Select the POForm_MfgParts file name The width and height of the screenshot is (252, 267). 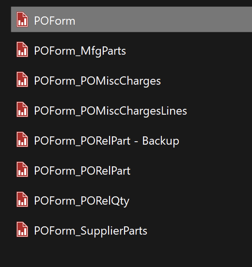point(80,51)
